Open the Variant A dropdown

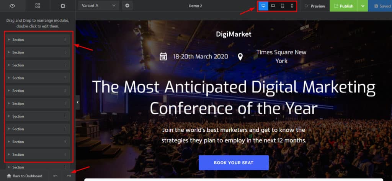(98, 5)
